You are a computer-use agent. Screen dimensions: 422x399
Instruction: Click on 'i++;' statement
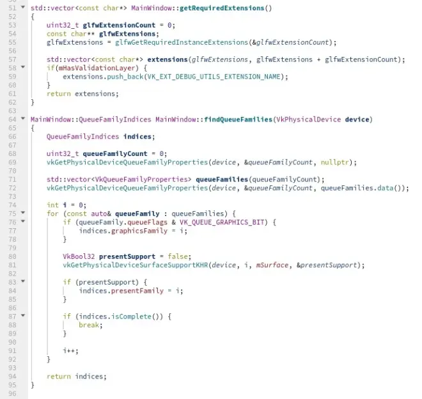click(70, 351)
